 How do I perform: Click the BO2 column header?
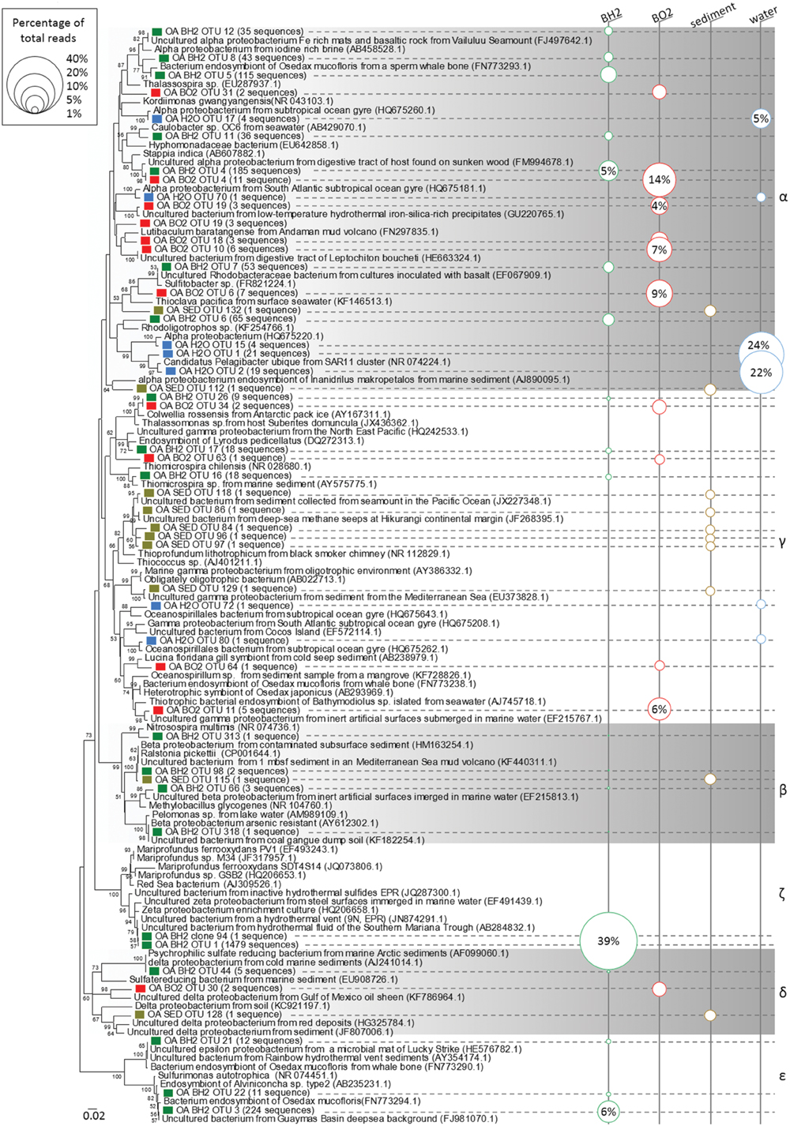point(662,16)
